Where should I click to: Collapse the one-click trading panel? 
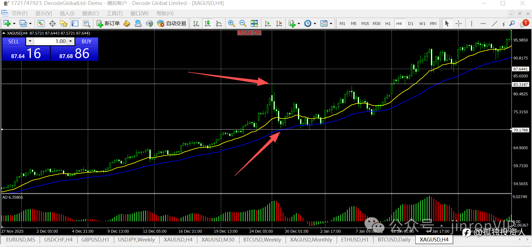pos(4,33)
